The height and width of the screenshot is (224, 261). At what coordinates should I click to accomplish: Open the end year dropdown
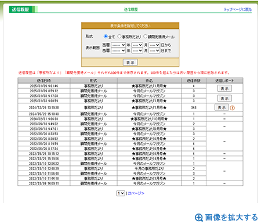[x=118, y=50]
